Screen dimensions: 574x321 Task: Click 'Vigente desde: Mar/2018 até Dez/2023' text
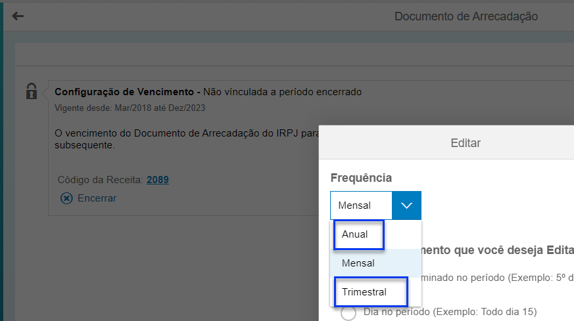[130, 108]
